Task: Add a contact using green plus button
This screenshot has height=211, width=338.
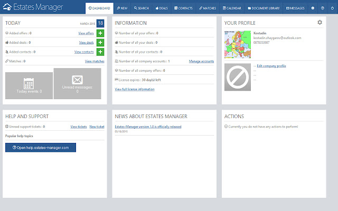Action: (100, 52)
